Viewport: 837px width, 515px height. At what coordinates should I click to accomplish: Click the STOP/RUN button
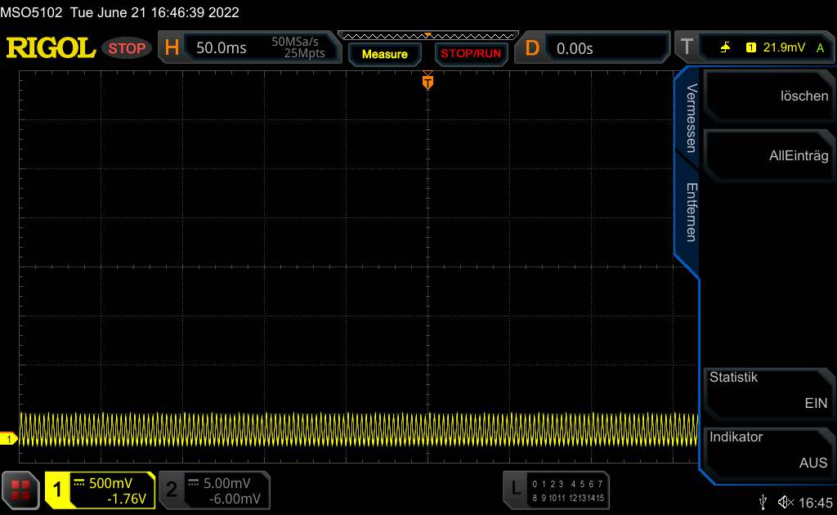point(471,54)
